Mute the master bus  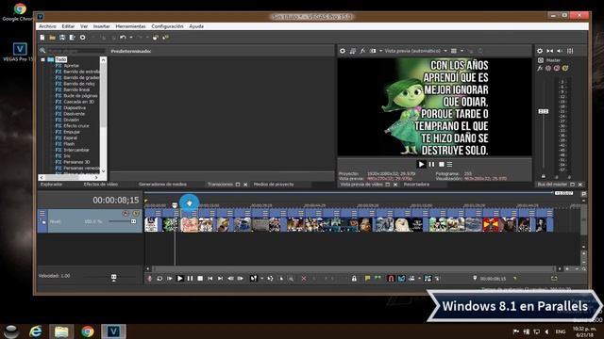pos(557,68)
